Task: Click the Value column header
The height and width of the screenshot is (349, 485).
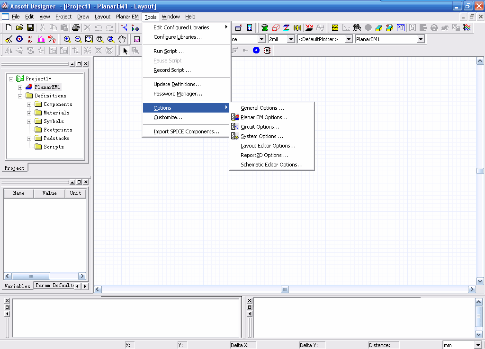Action: pyautogui.click(x=49, y=193)
